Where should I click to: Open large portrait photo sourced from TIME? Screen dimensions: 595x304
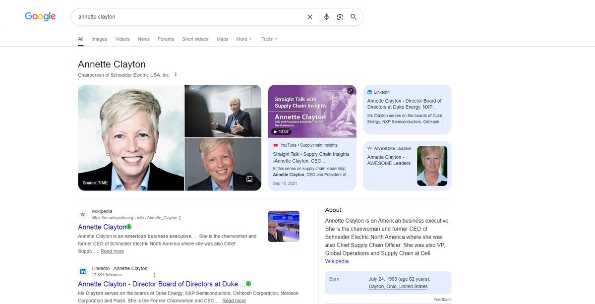(131, 137)
